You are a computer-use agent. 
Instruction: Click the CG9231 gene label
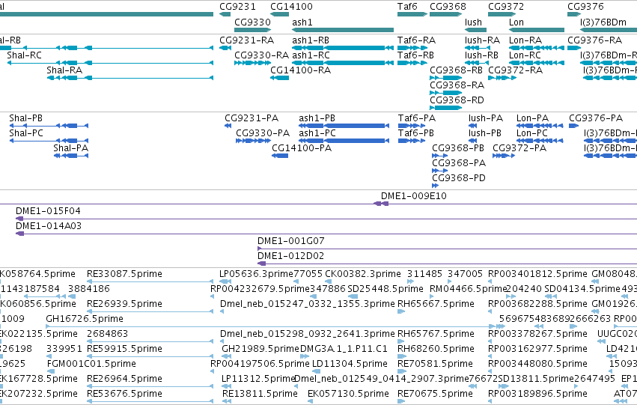(237, 7)
